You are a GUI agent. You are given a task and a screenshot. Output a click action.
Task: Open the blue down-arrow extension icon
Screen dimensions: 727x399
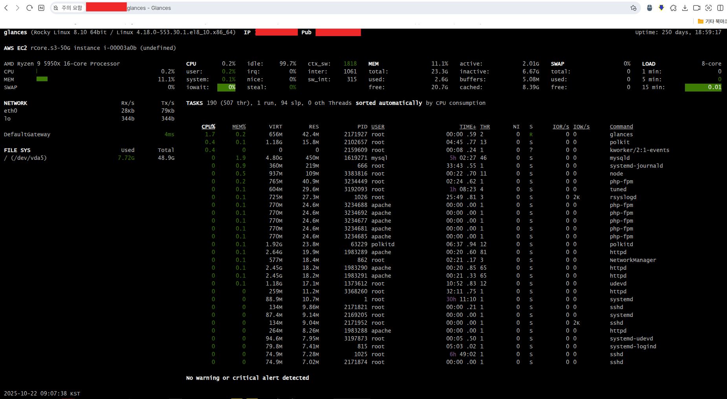pyautogui.click(x=661, y=8)
